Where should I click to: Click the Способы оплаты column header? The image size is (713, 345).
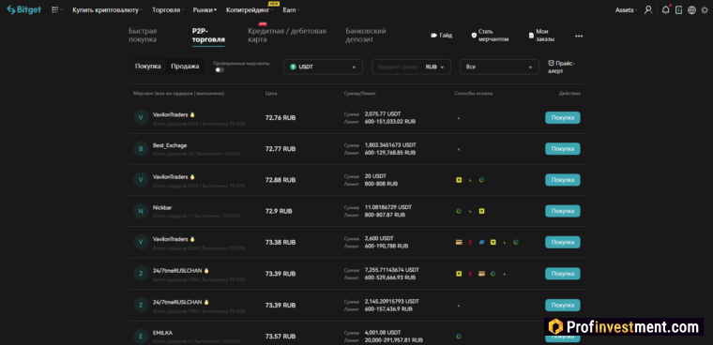[474, 94]
